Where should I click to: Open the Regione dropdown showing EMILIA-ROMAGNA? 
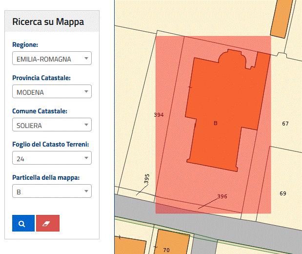point(52,58)
